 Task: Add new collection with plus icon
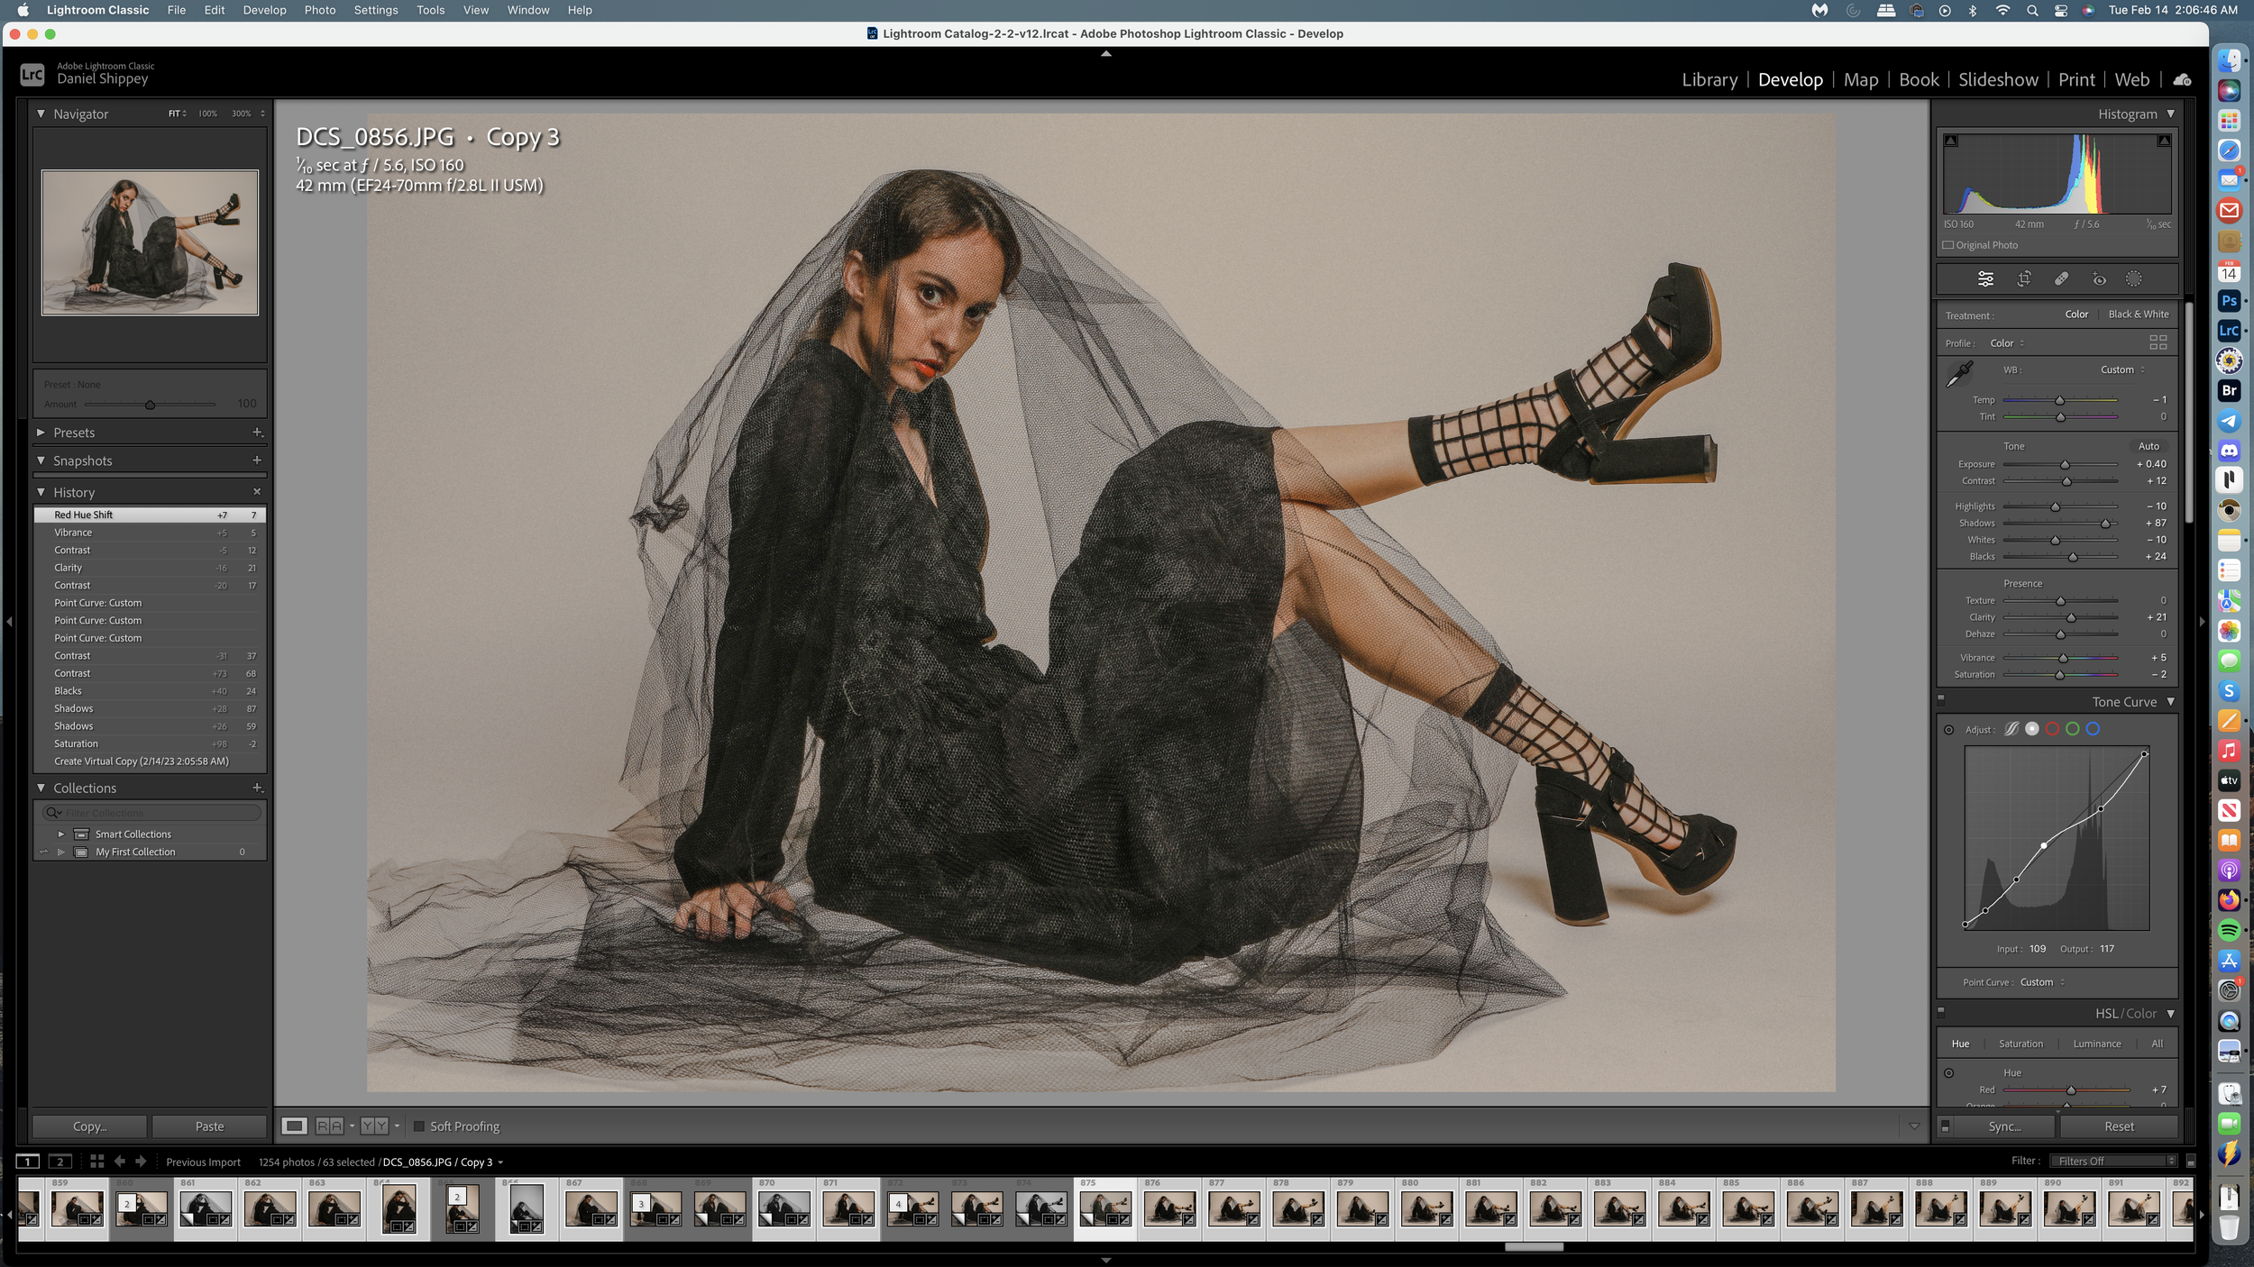pos(257,788)
